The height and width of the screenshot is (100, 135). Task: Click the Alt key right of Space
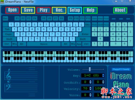66,44
